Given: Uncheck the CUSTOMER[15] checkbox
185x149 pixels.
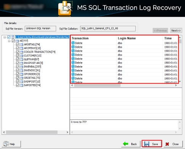Looking at the screenshot, I should click(x=18, y=55).
